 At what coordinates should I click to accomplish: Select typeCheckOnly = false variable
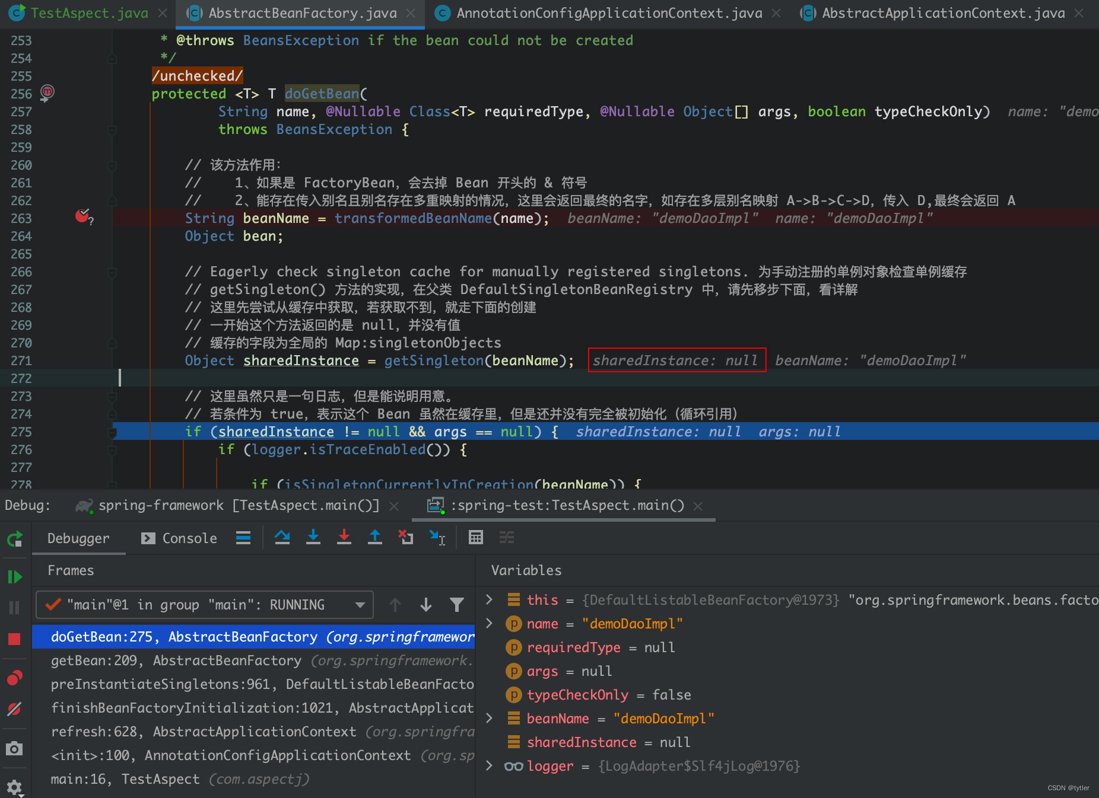coord(787,695)
